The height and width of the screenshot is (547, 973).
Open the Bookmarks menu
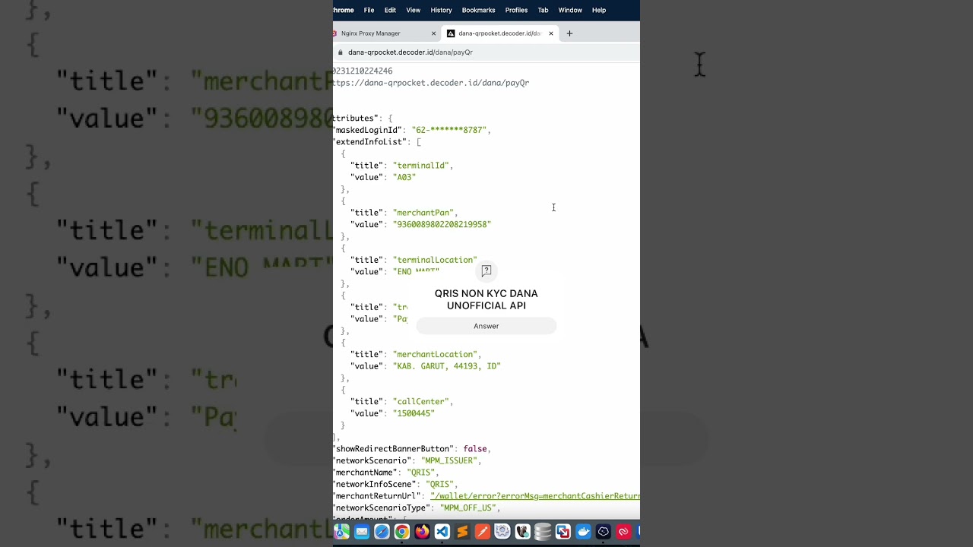click(478, 10)
